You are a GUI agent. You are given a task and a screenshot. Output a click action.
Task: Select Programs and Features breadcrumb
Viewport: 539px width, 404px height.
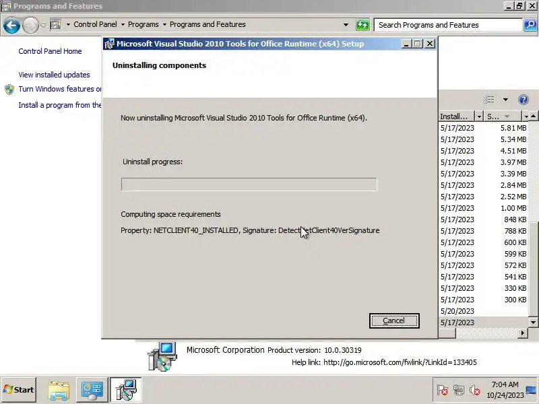pyautogui.click(x=208, y=24)
